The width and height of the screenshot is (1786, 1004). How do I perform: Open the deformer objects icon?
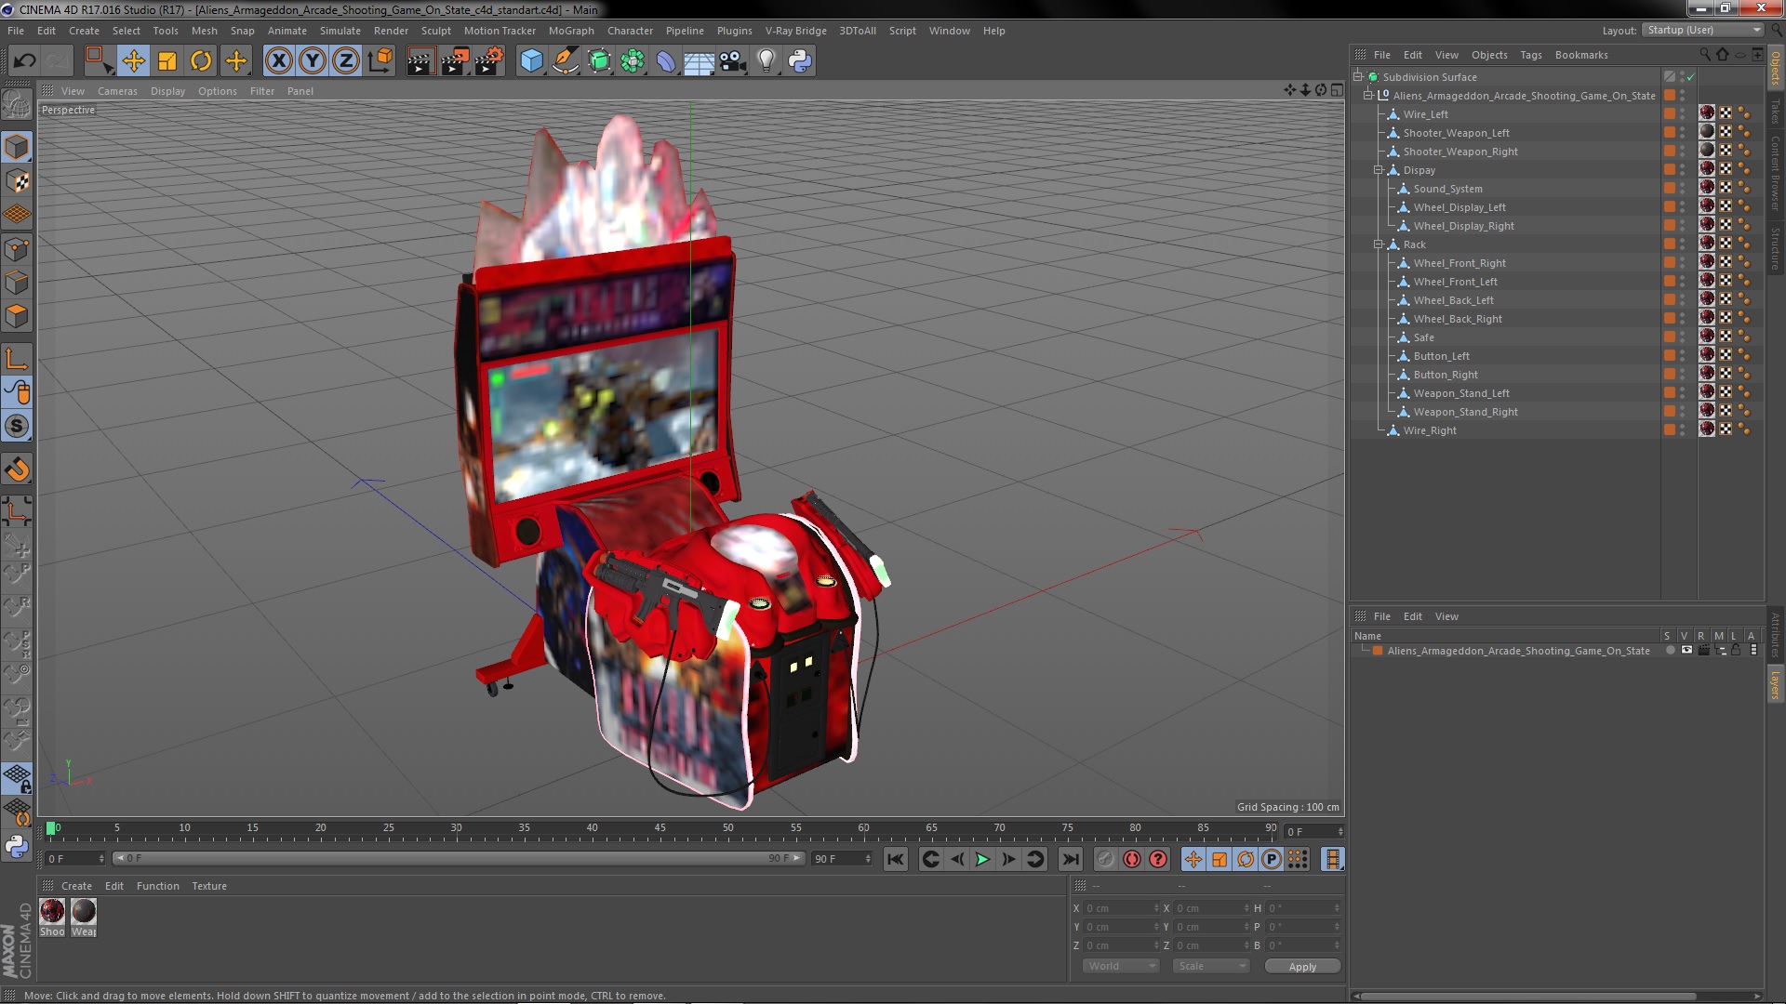tap(666, 61)
